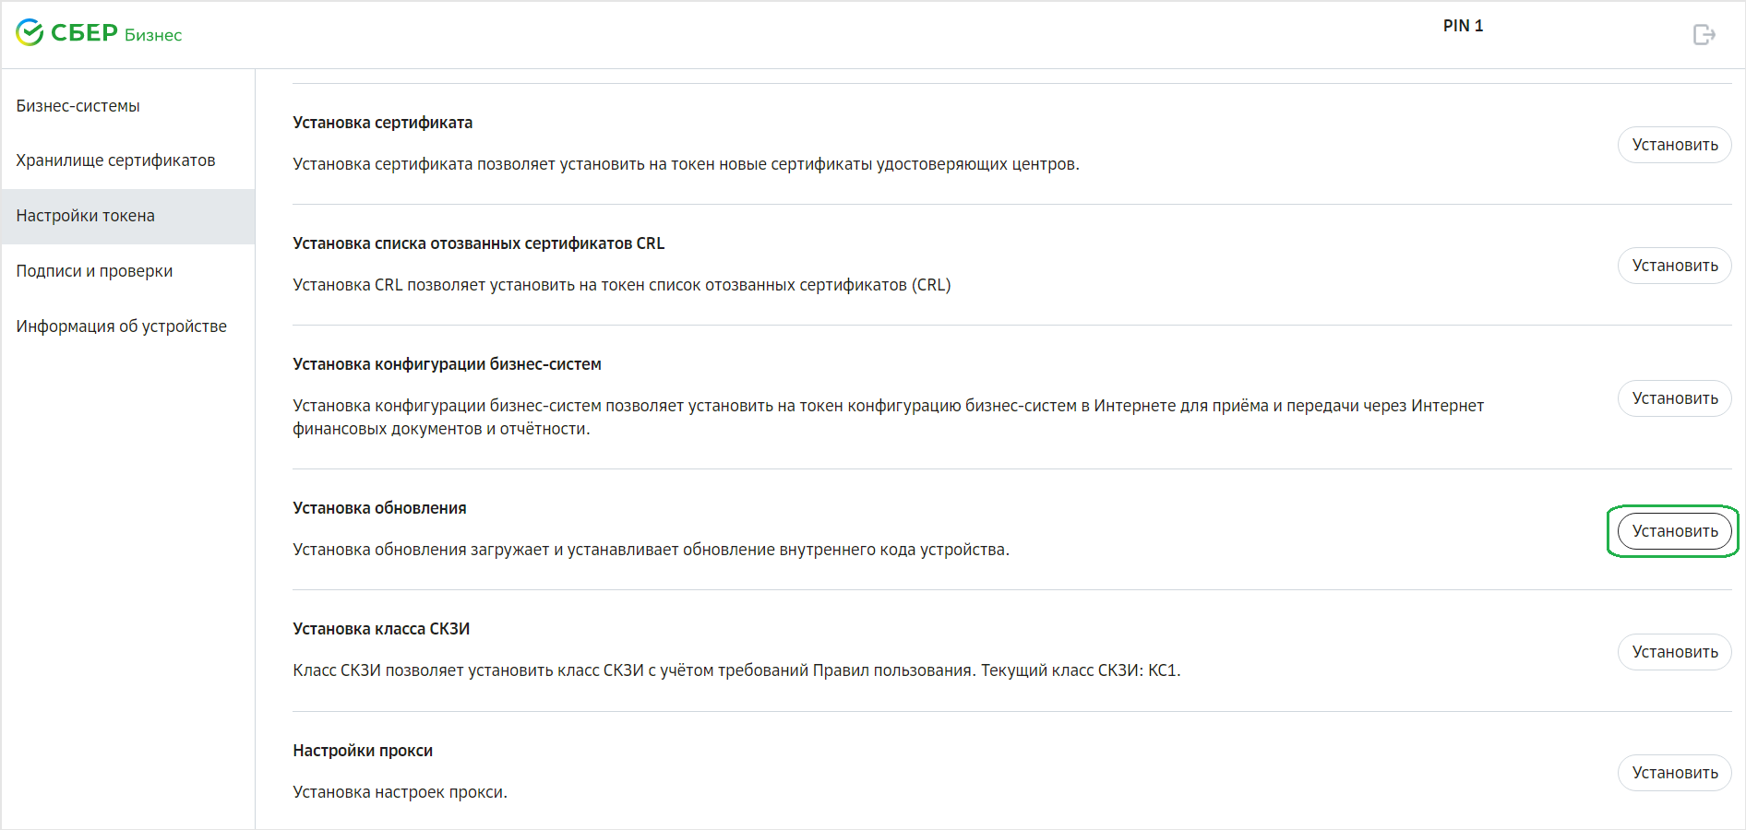Image resolution: width=1746 pixels, height=830 pixels.
Task: Click Установить for Установка сертификата
Action: tap(1674, 145)
